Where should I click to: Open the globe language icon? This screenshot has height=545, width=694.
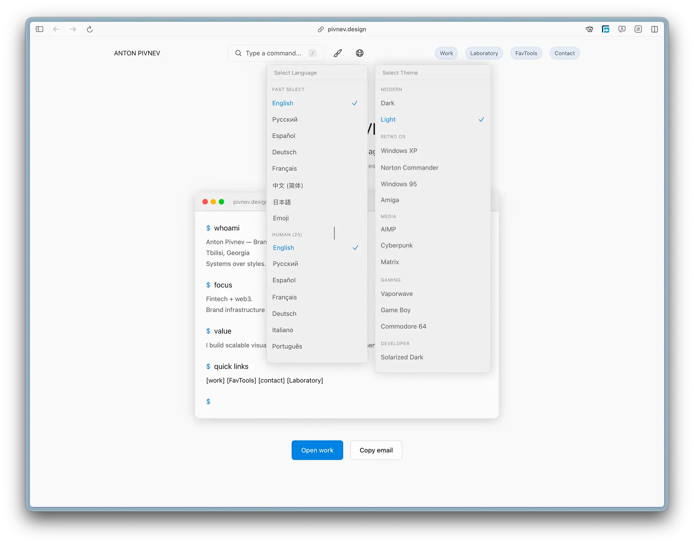point(359,53)
